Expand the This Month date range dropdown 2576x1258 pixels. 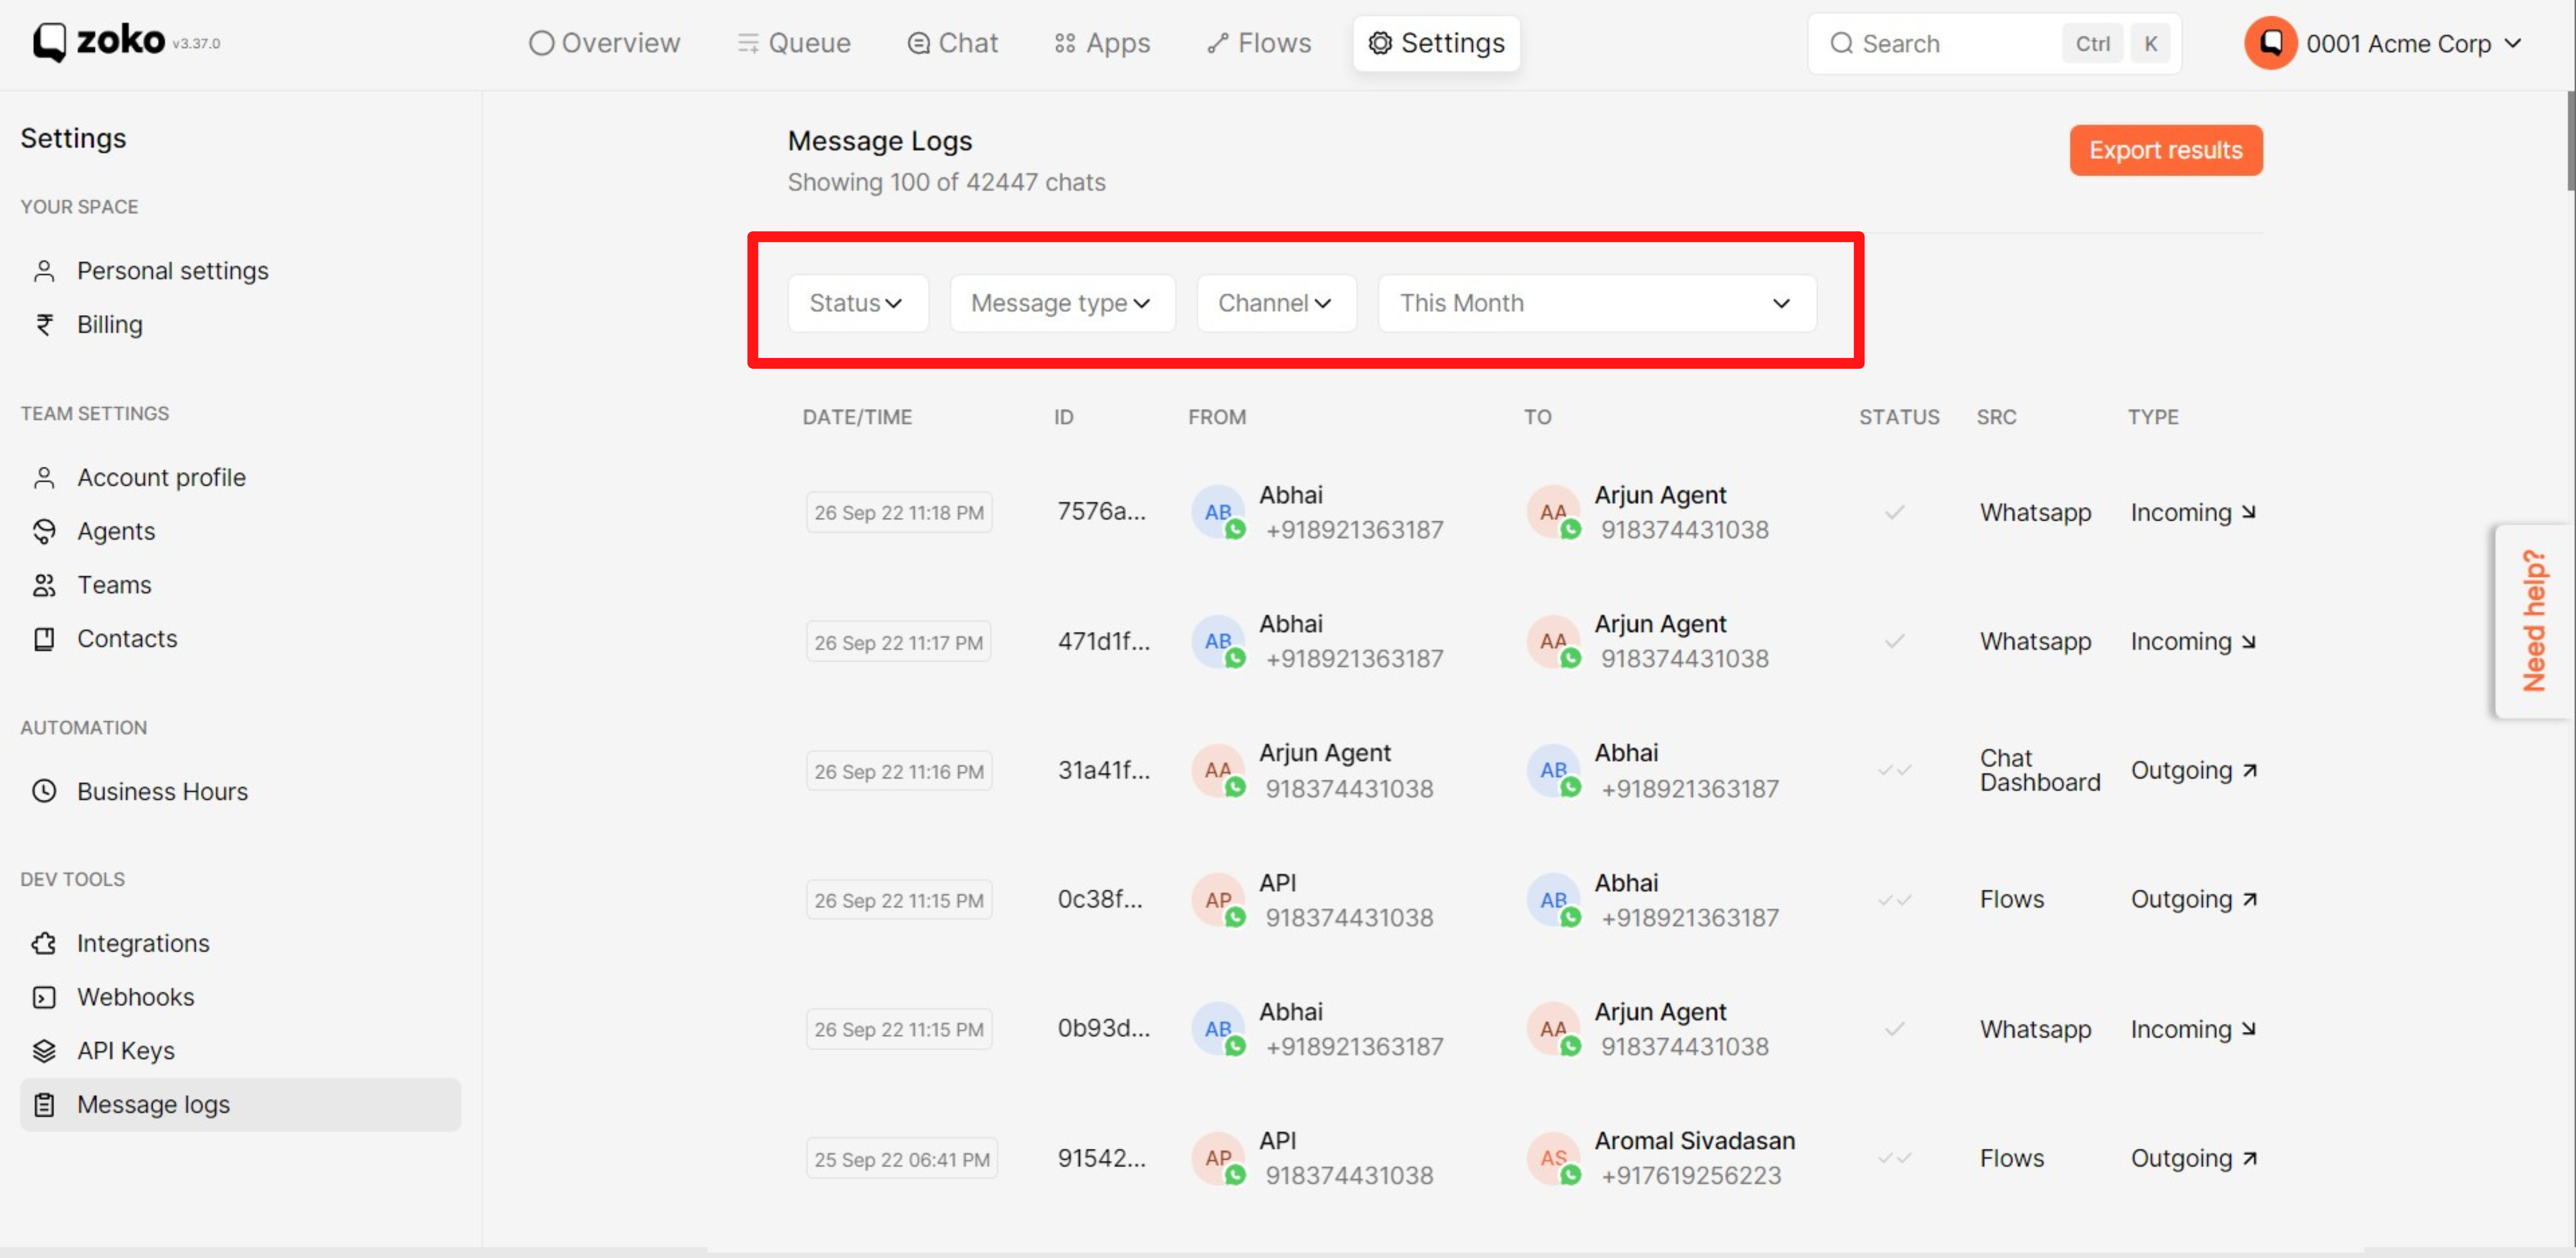click(x=1597, y=303)
